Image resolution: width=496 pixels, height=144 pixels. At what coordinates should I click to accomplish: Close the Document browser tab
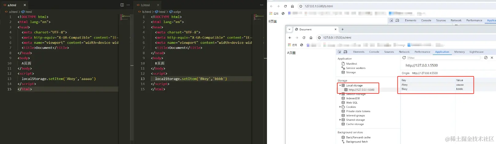336,29
